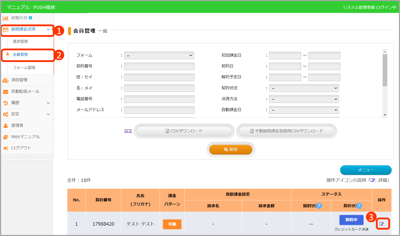Open the Webマニュアル sidebar item
Viewport: 400px width, 236px height.
[x=25, y=137]
